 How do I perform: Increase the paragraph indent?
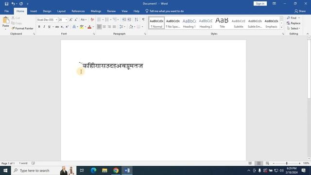[x=129, y=19]
